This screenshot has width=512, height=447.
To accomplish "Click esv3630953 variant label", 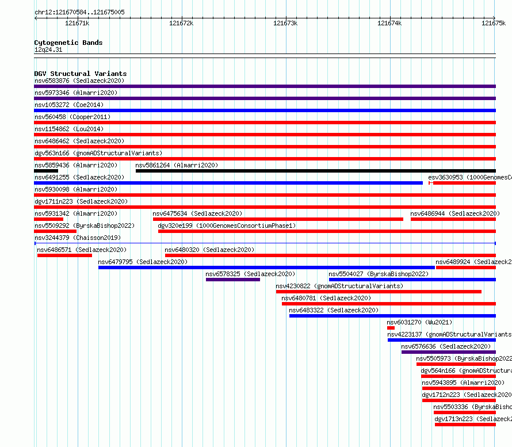I will coord(470,177).
